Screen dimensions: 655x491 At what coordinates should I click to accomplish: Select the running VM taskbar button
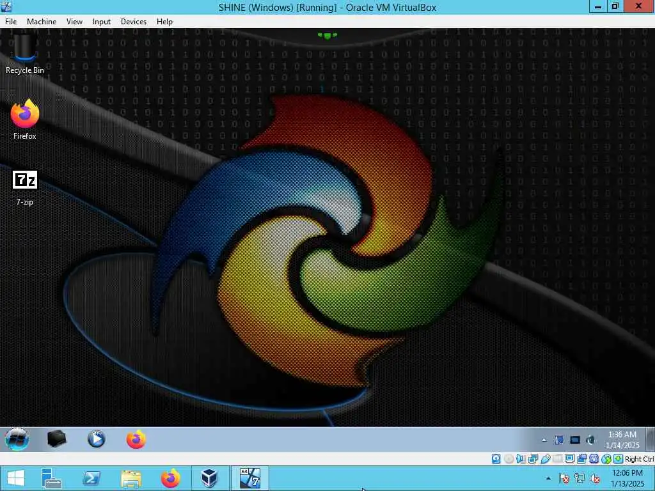[250, 478]
